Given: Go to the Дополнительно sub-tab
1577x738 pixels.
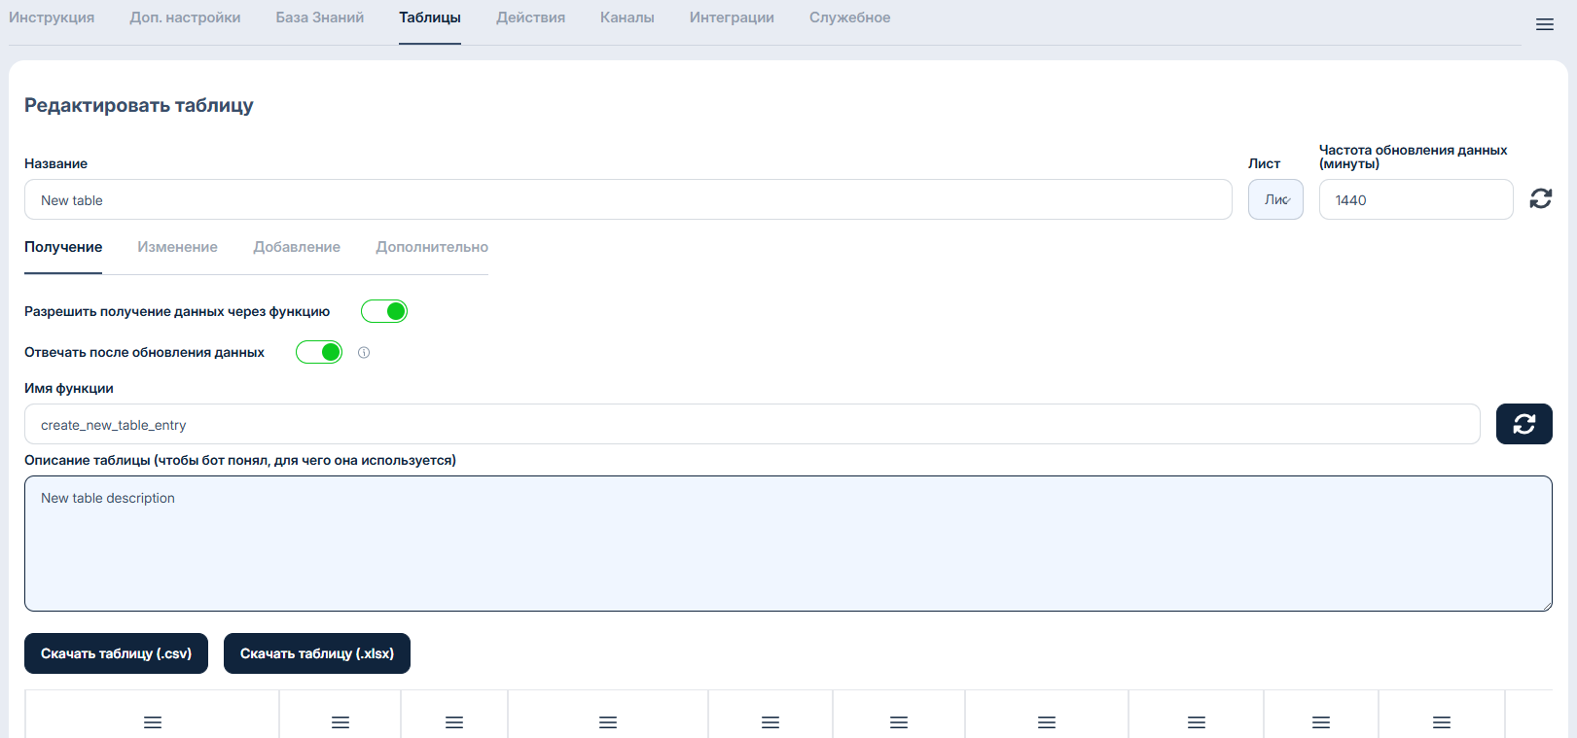Looking at the screenshot, I should (x=432, y=247).
